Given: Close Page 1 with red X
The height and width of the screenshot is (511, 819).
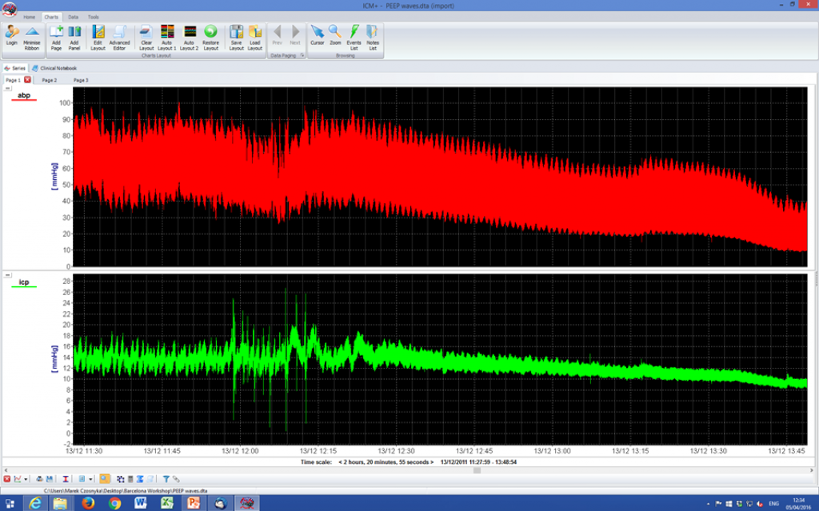Looking at the screenshot, I should [x=27, y=80].
